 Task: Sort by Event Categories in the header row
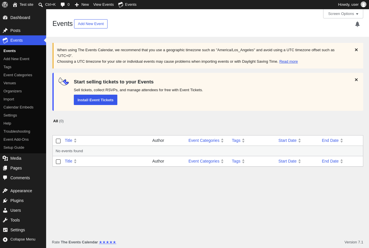[x=206, y=140]
